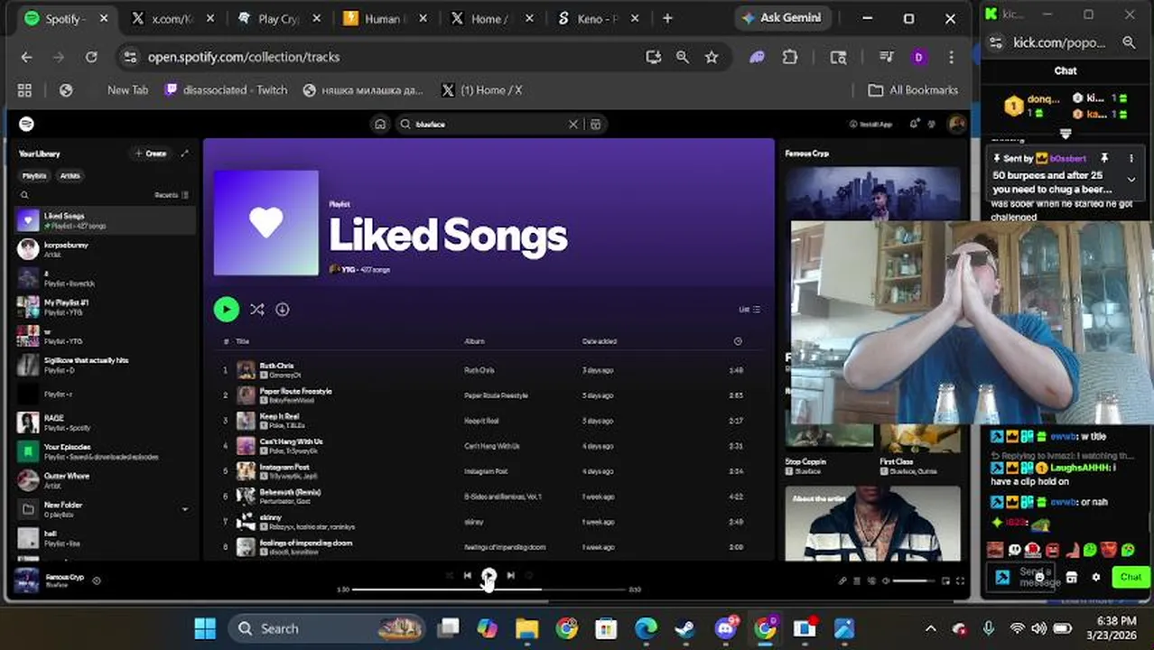This screenshot has width=1154, height=650.
Task: Open All Bookmarks folder
Action: (x=913, y=90)
